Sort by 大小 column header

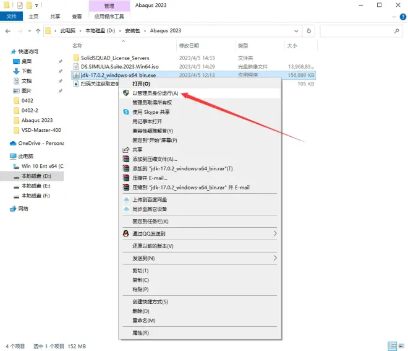292,46
